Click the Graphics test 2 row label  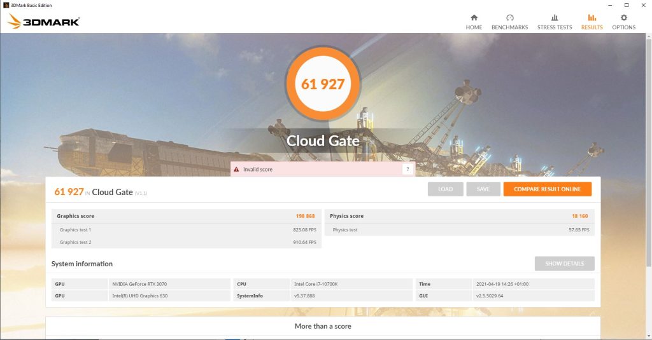[x=75, y=242]
